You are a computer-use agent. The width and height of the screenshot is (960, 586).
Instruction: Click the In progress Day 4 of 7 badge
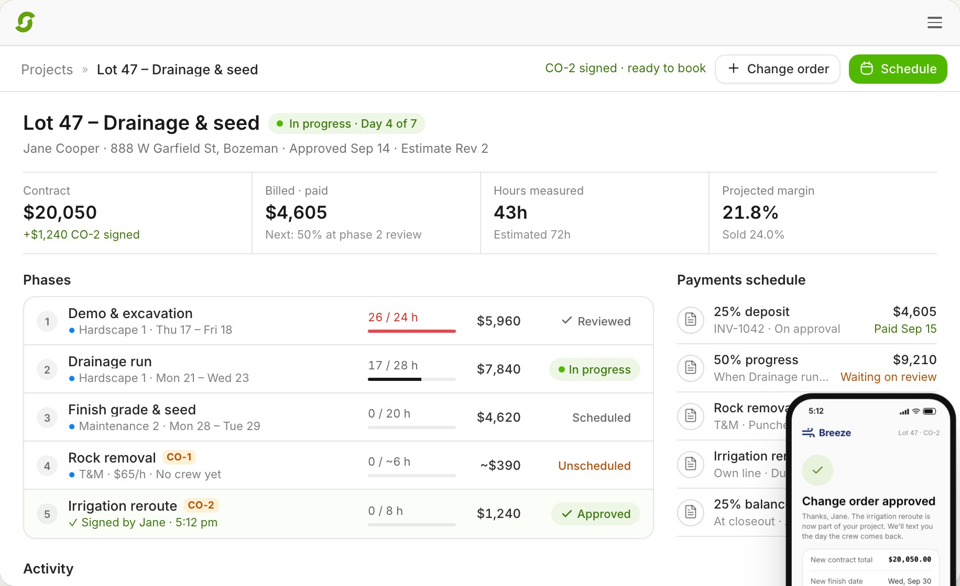(x=346, y=123)
